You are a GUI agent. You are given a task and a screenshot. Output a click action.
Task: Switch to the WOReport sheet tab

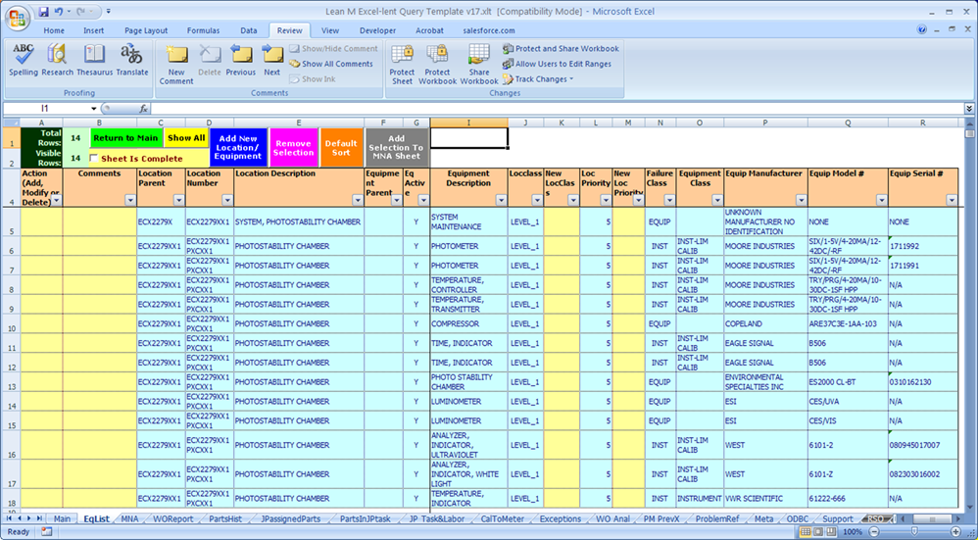pos(172,518)
